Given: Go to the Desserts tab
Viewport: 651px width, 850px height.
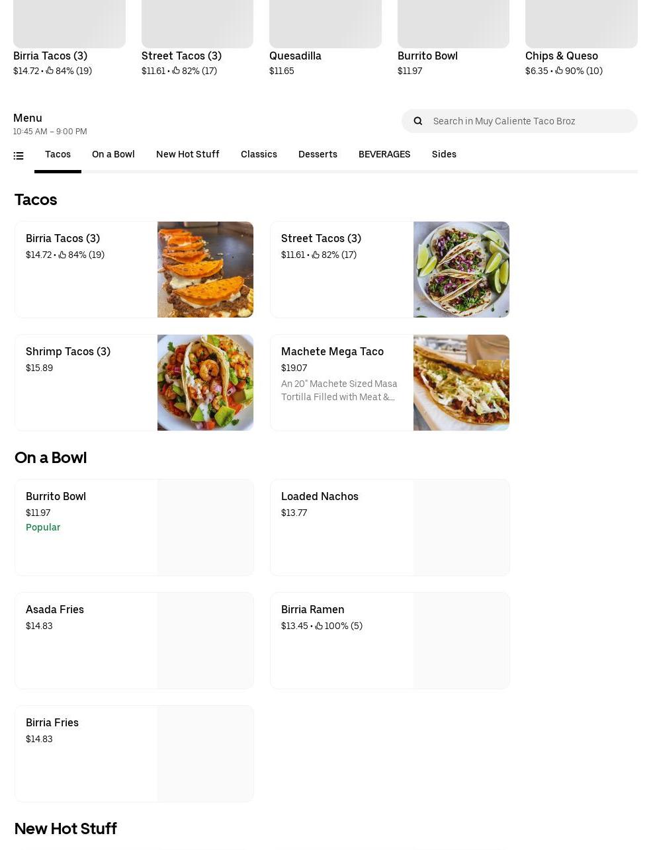Looking at the screenshot, I should click(x=318, y=154).
